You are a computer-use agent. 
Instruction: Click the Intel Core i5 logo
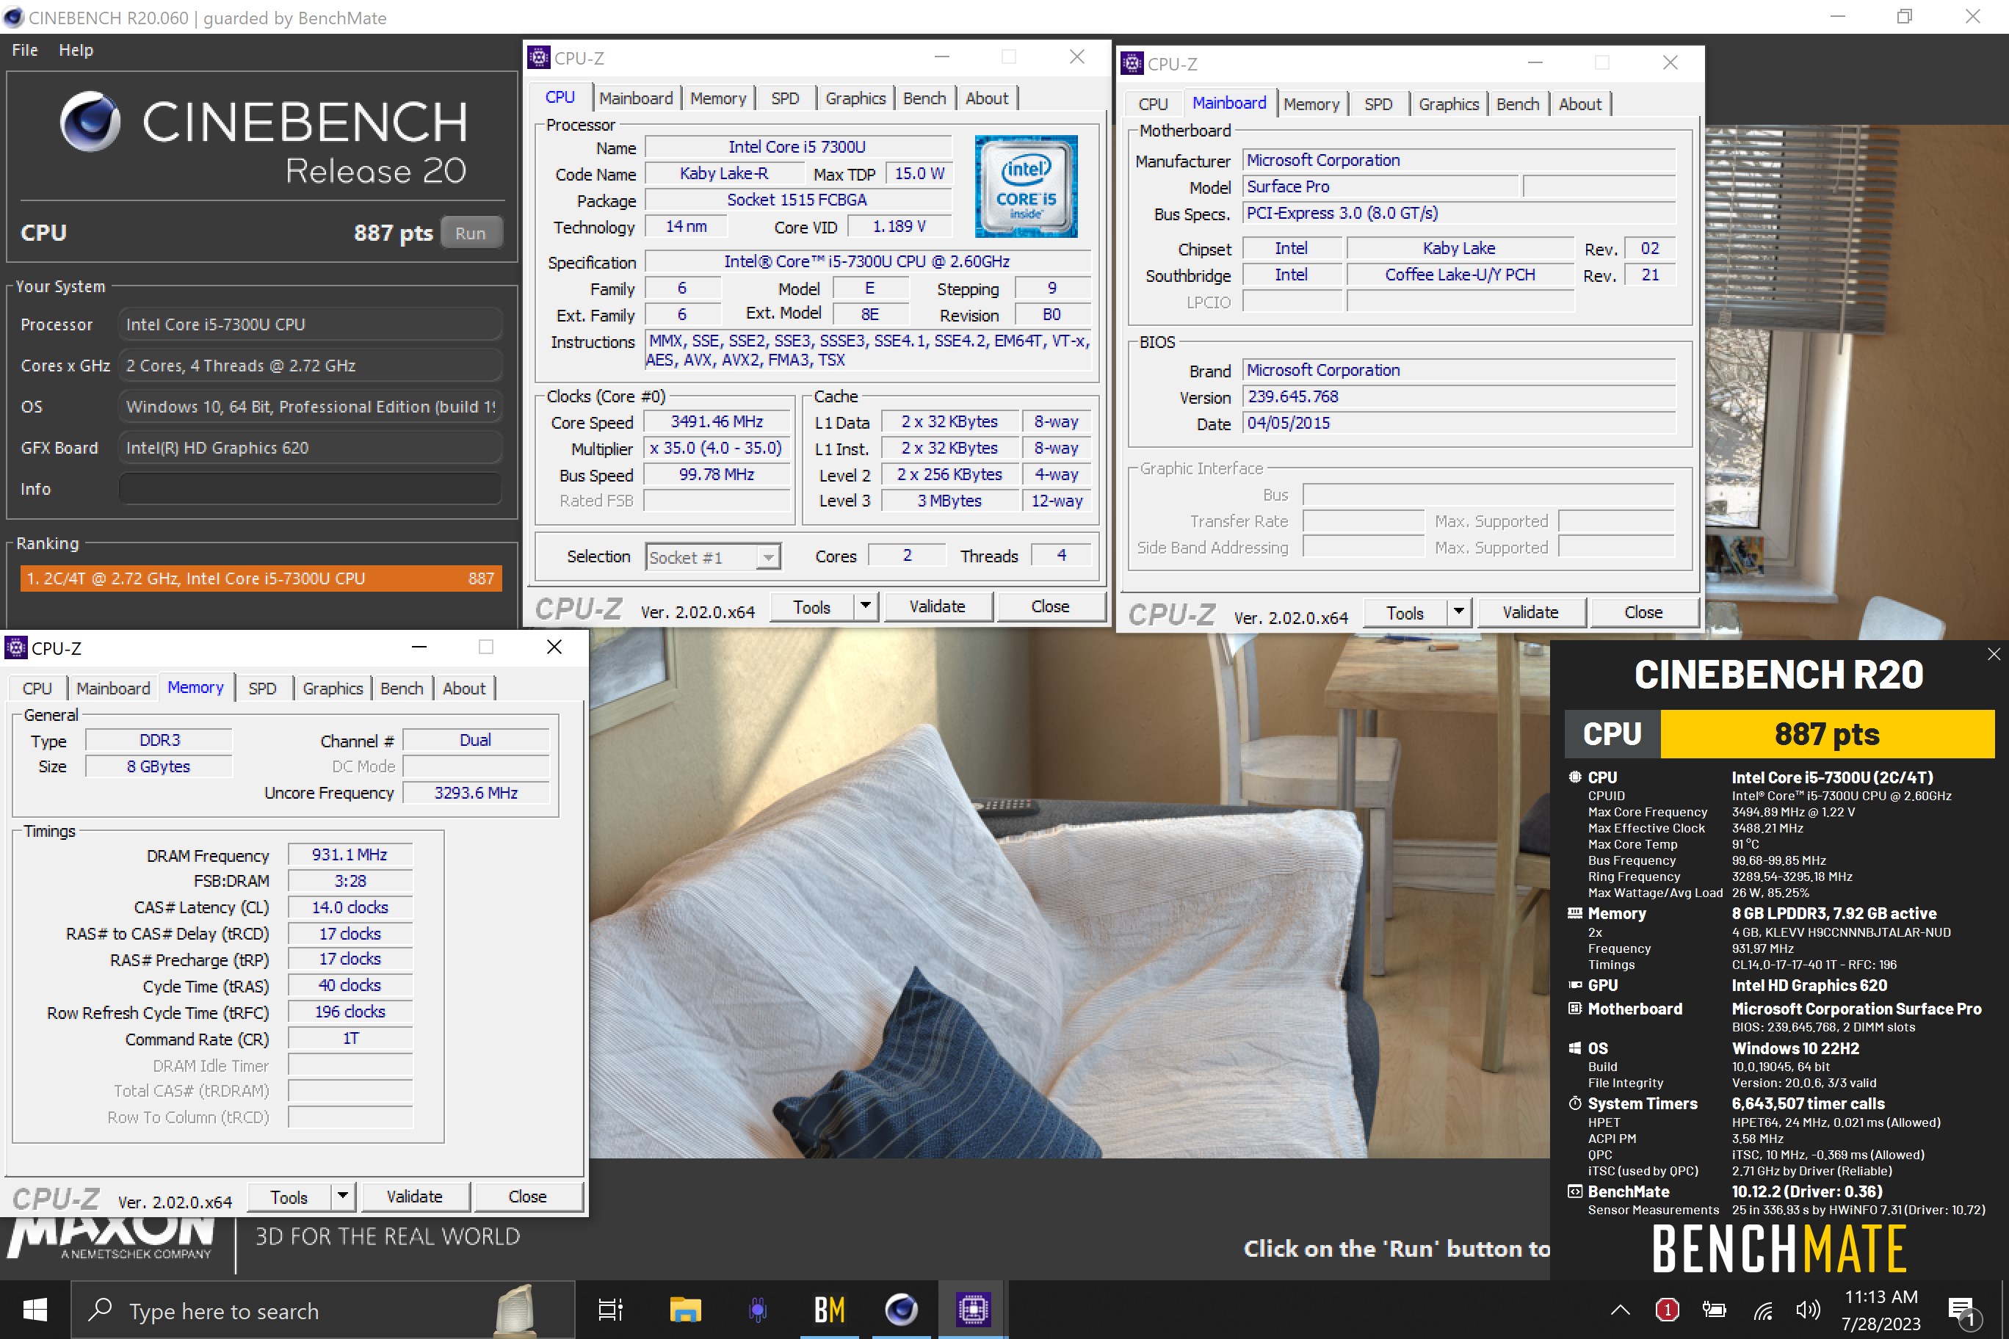pos(1026,186)
